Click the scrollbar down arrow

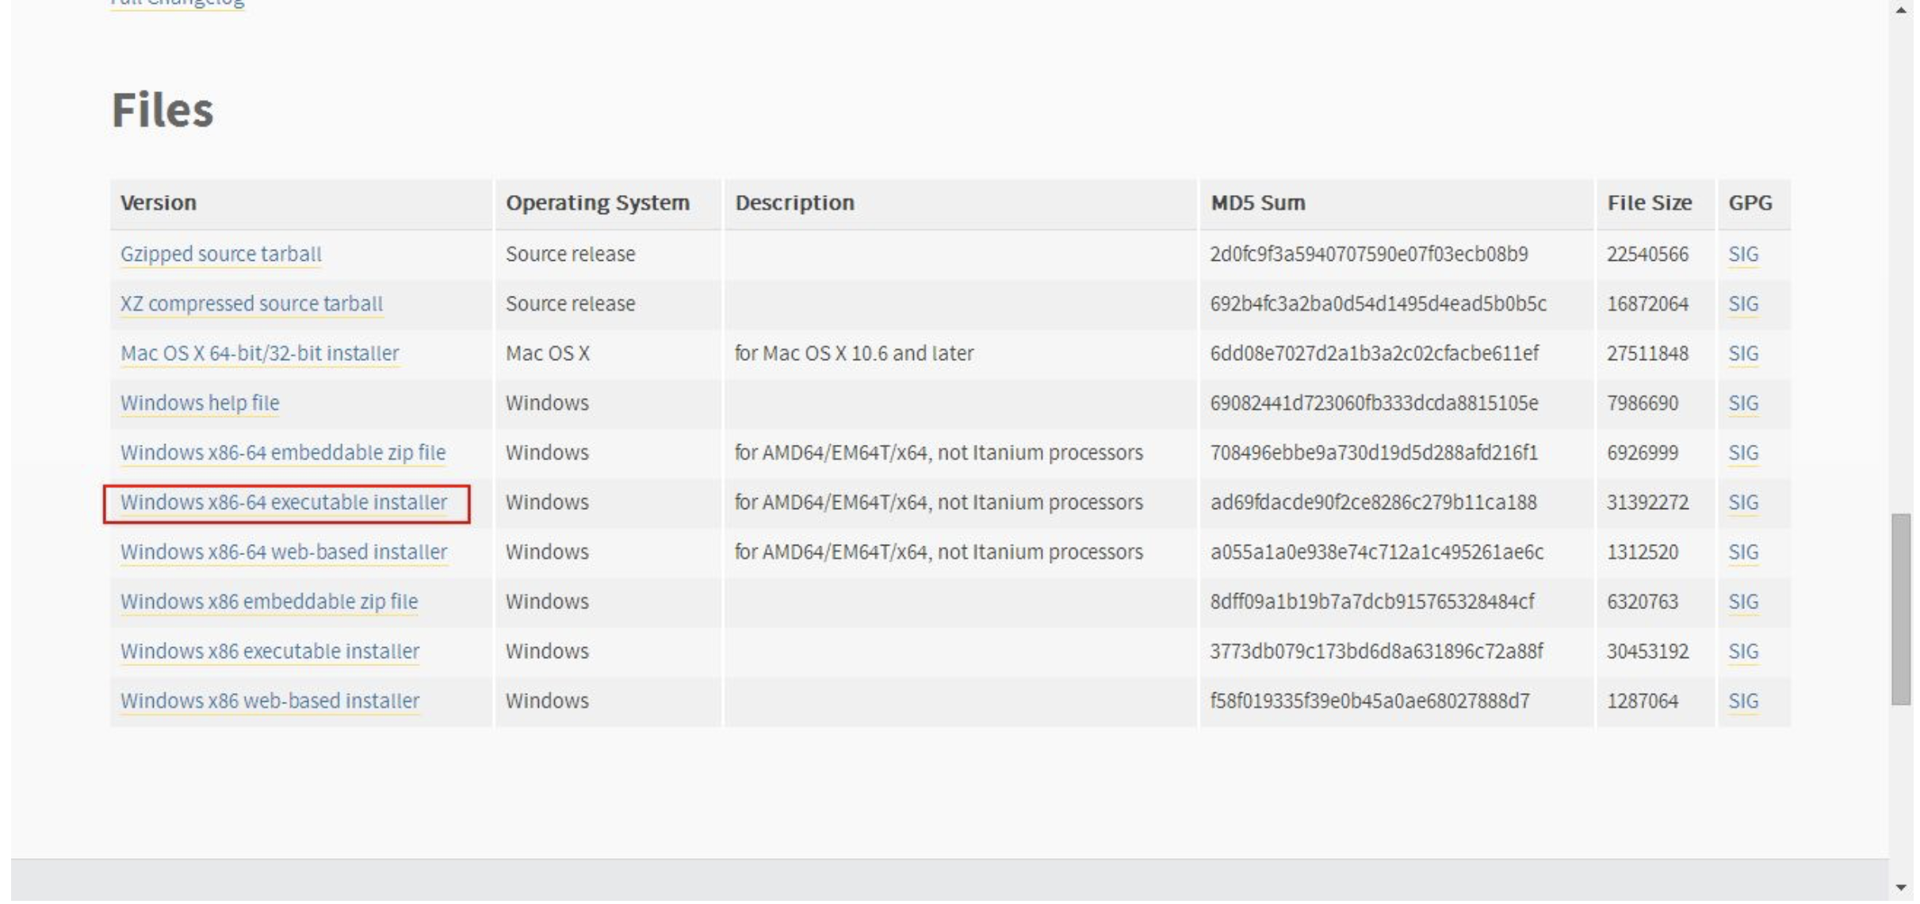[x=1901, y=888]
